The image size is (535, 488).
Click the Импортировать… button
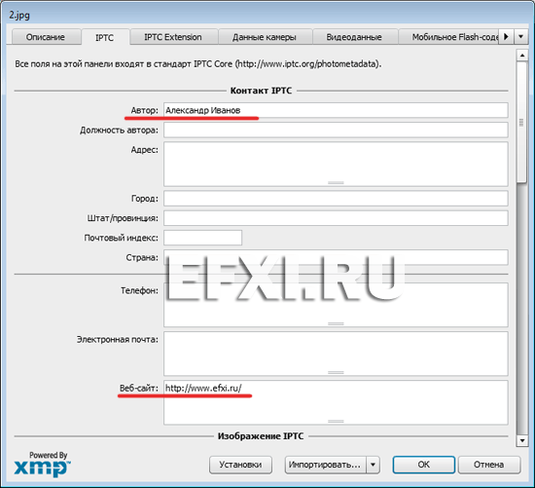point(326,465)
